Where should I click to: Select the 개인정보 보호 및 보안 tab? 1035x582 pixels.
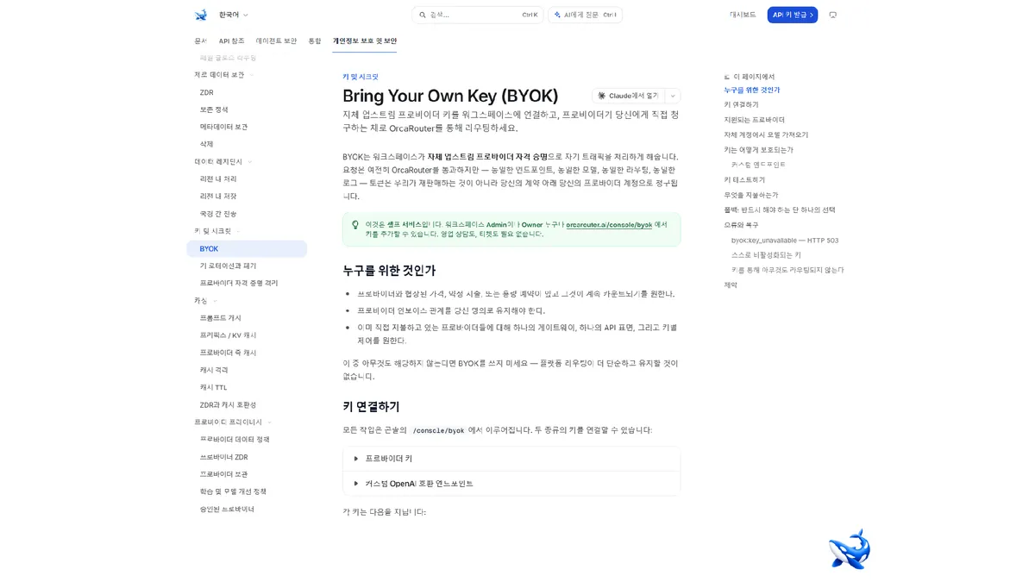tap(365, 41)
